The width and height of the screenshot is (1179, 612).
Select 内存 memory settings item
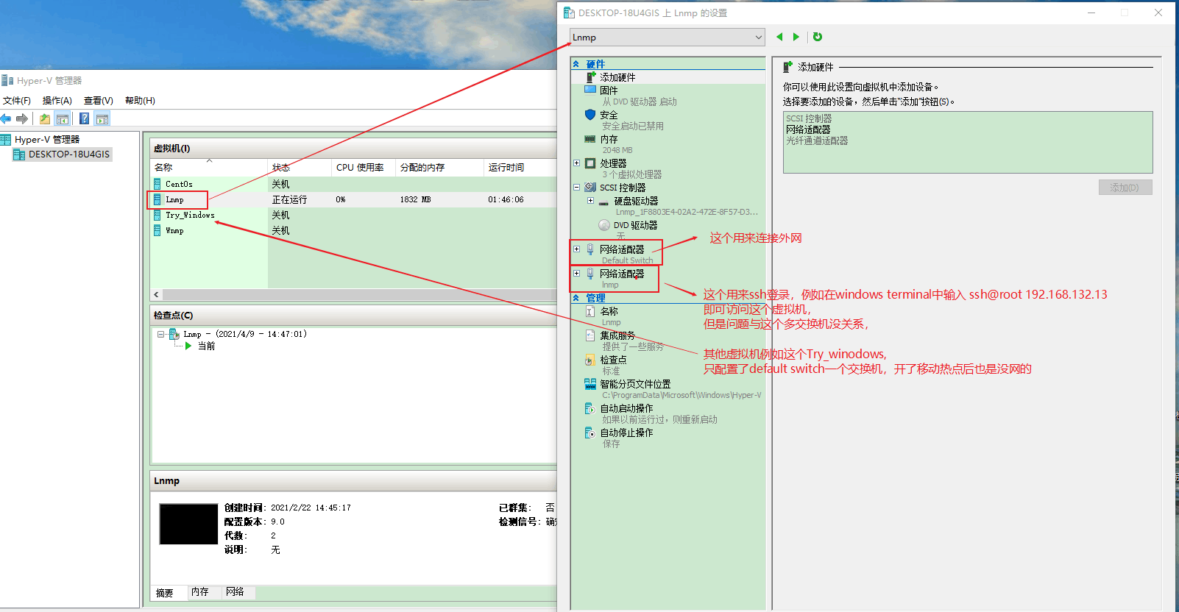point(609,139)
